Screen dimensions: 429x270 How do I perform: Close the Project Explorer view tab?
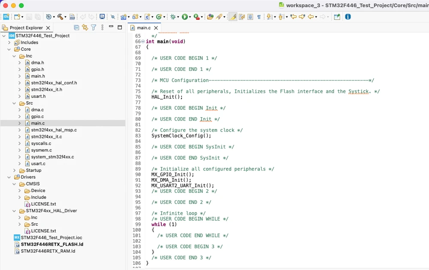[x=48, y=28]
